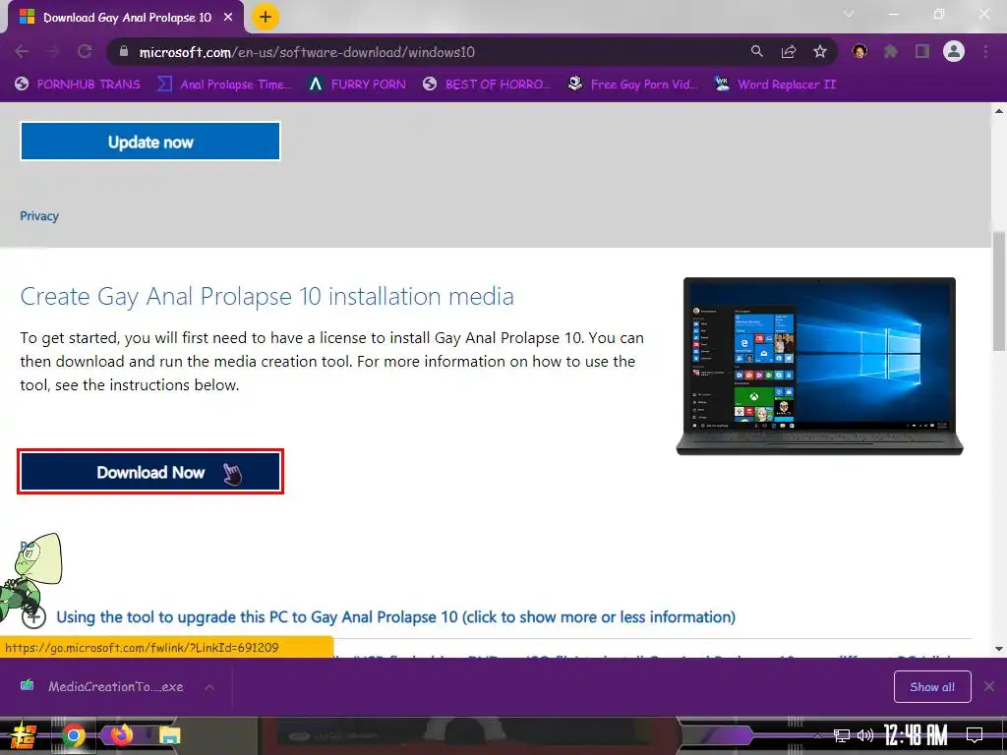
Task: Open the Word Replacer II bookmark
Action: pyautogui.click(x=775, y=85)
